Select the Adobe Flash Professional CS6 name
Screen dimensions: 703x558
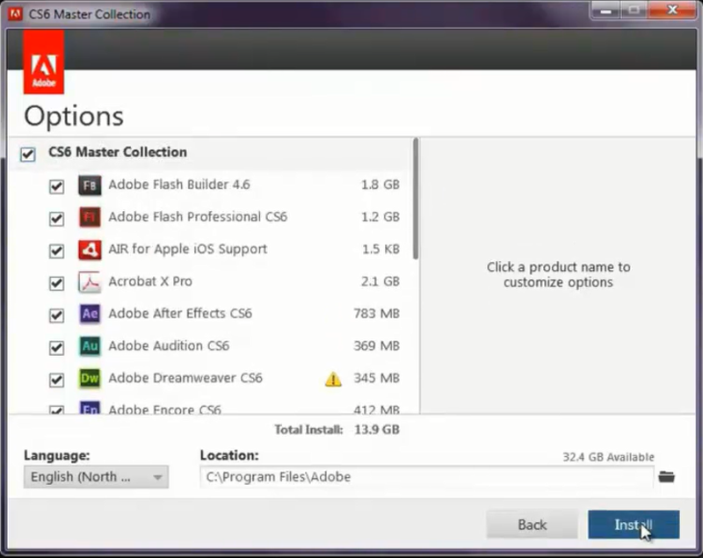pos(198,217)
